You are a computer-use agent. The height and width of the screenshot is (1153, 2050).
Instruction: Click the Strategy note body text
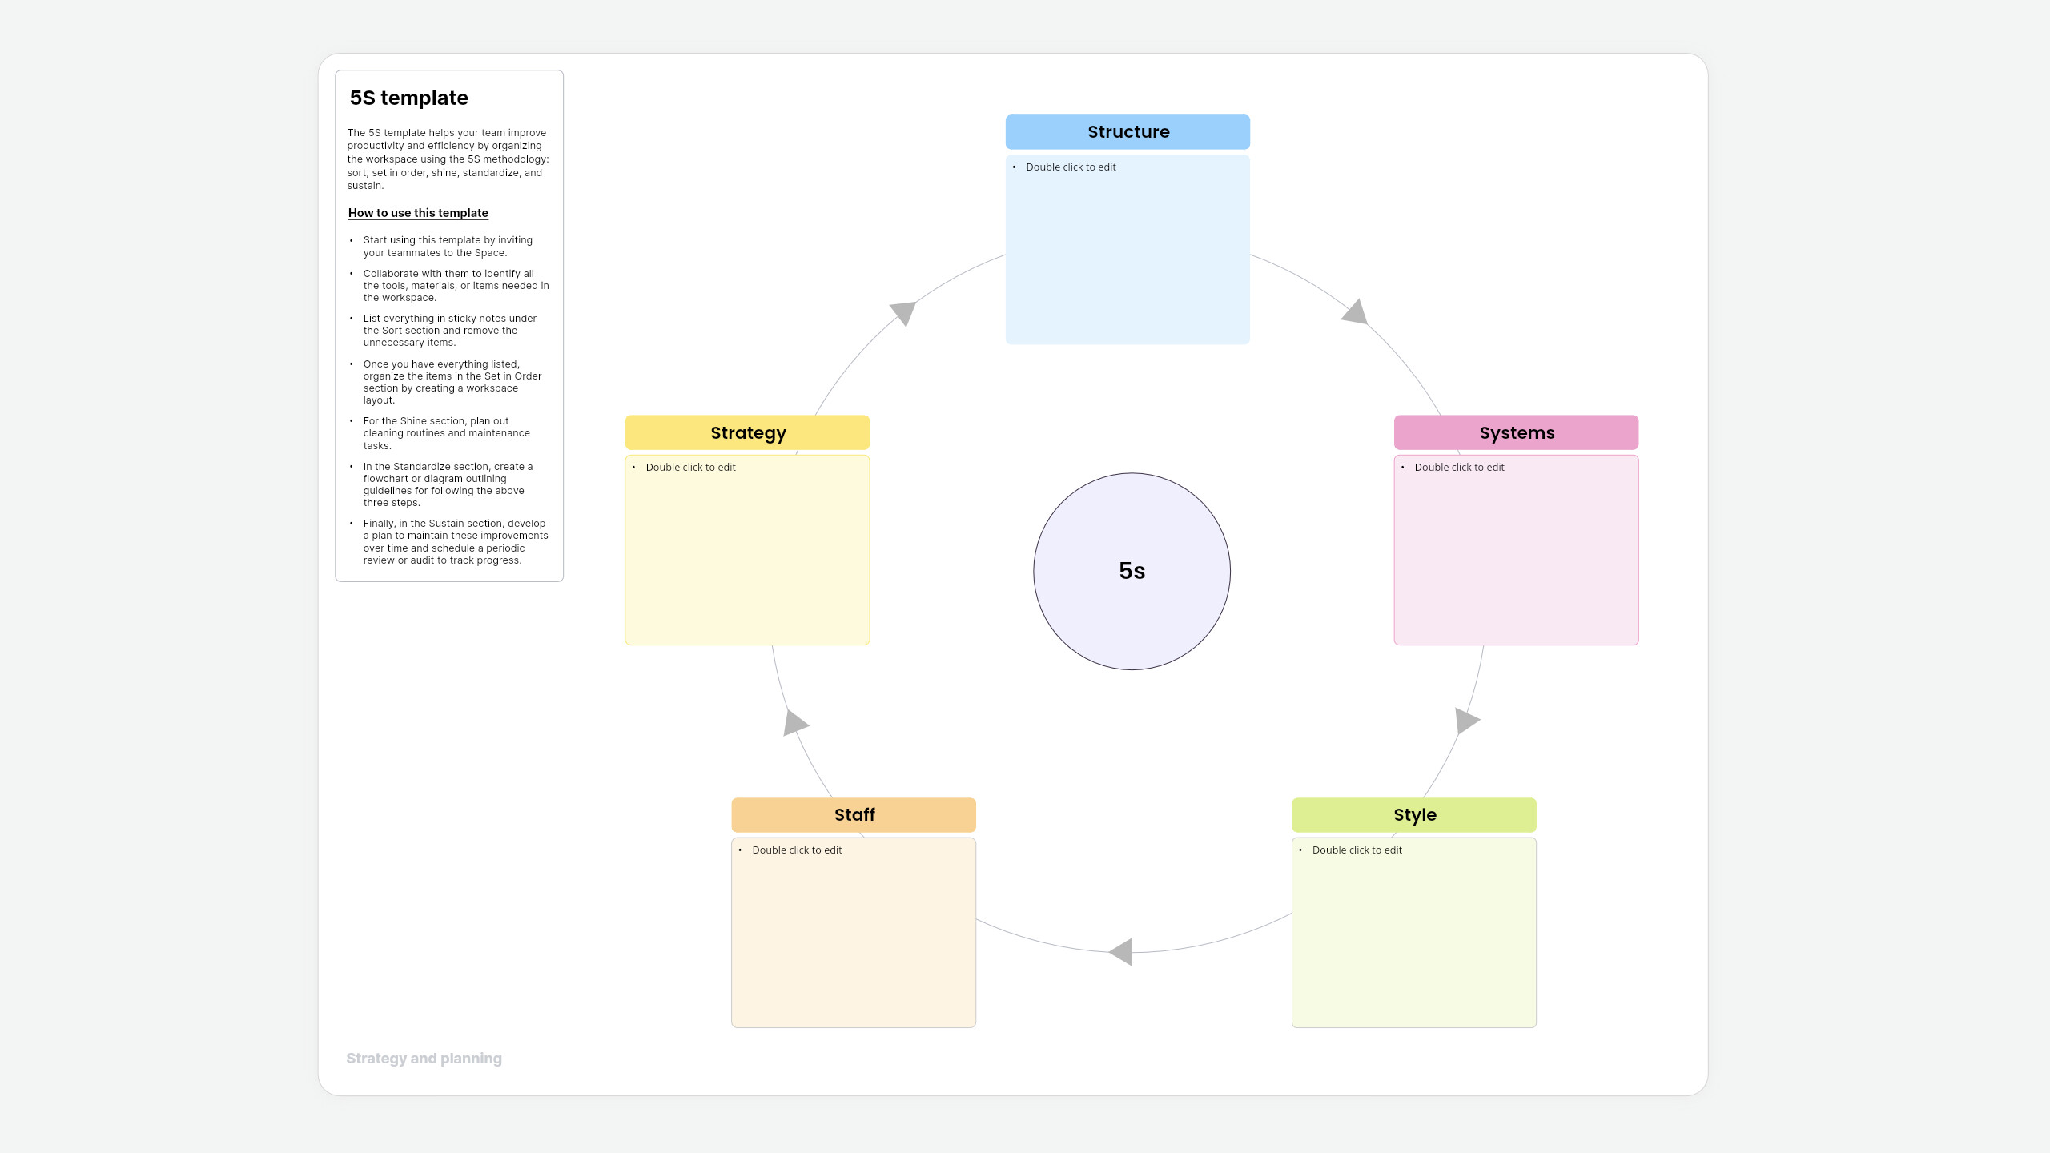tap(690, 468)
